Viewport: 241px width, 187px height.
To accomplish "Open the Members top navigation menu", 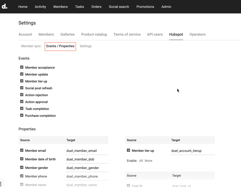I will click(60, 7).
